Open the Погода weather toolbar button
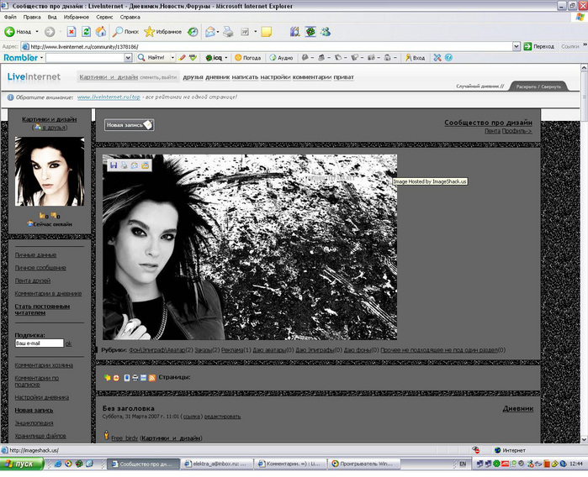This screenshot has width=588, height=477. 247,58
